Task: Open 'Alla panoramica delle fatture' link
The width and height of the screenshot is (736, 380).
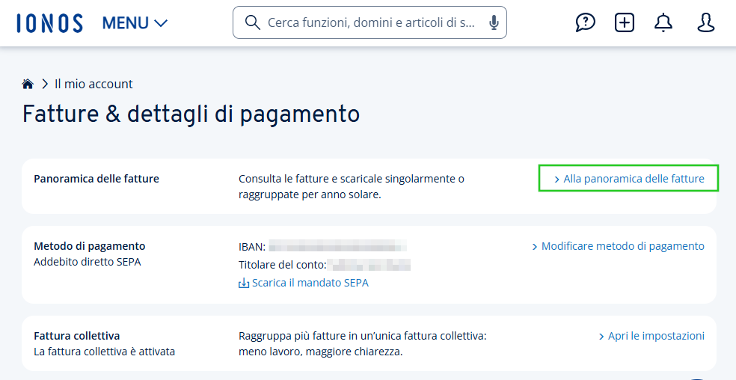Action: 629,179
